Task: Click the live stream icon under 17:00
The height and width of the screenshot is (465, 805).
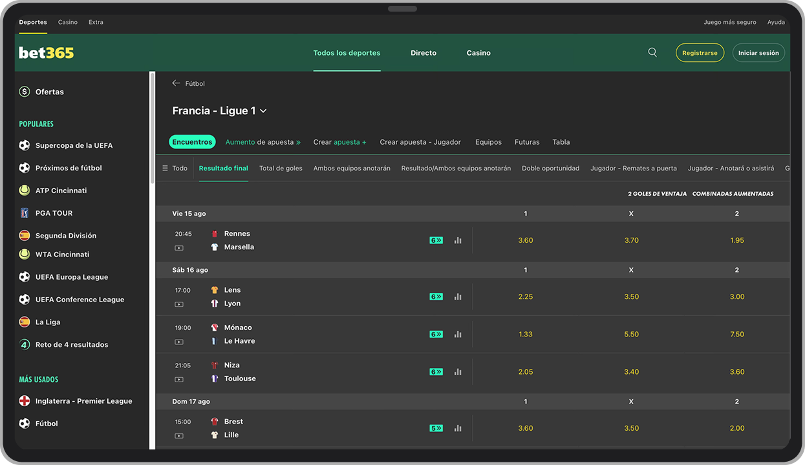Action: click(179, 304)
